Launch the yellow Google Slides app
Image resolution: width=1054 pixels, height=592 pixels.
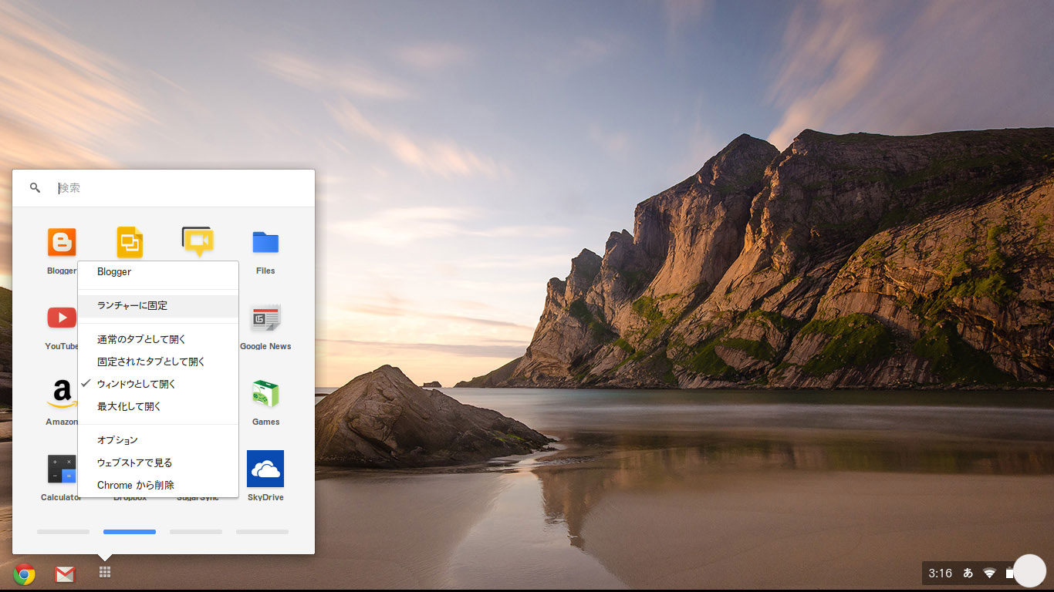coord(130,242)
